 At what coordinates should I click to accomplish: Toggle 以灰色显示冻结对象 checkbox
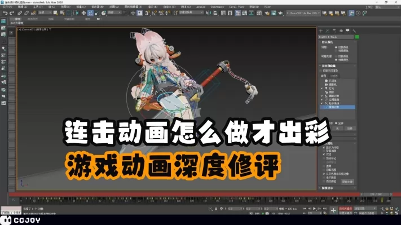[x=324, y=174]
